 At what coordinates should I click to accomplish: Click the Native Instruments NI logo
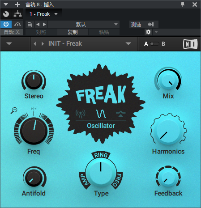coord(190,44)
